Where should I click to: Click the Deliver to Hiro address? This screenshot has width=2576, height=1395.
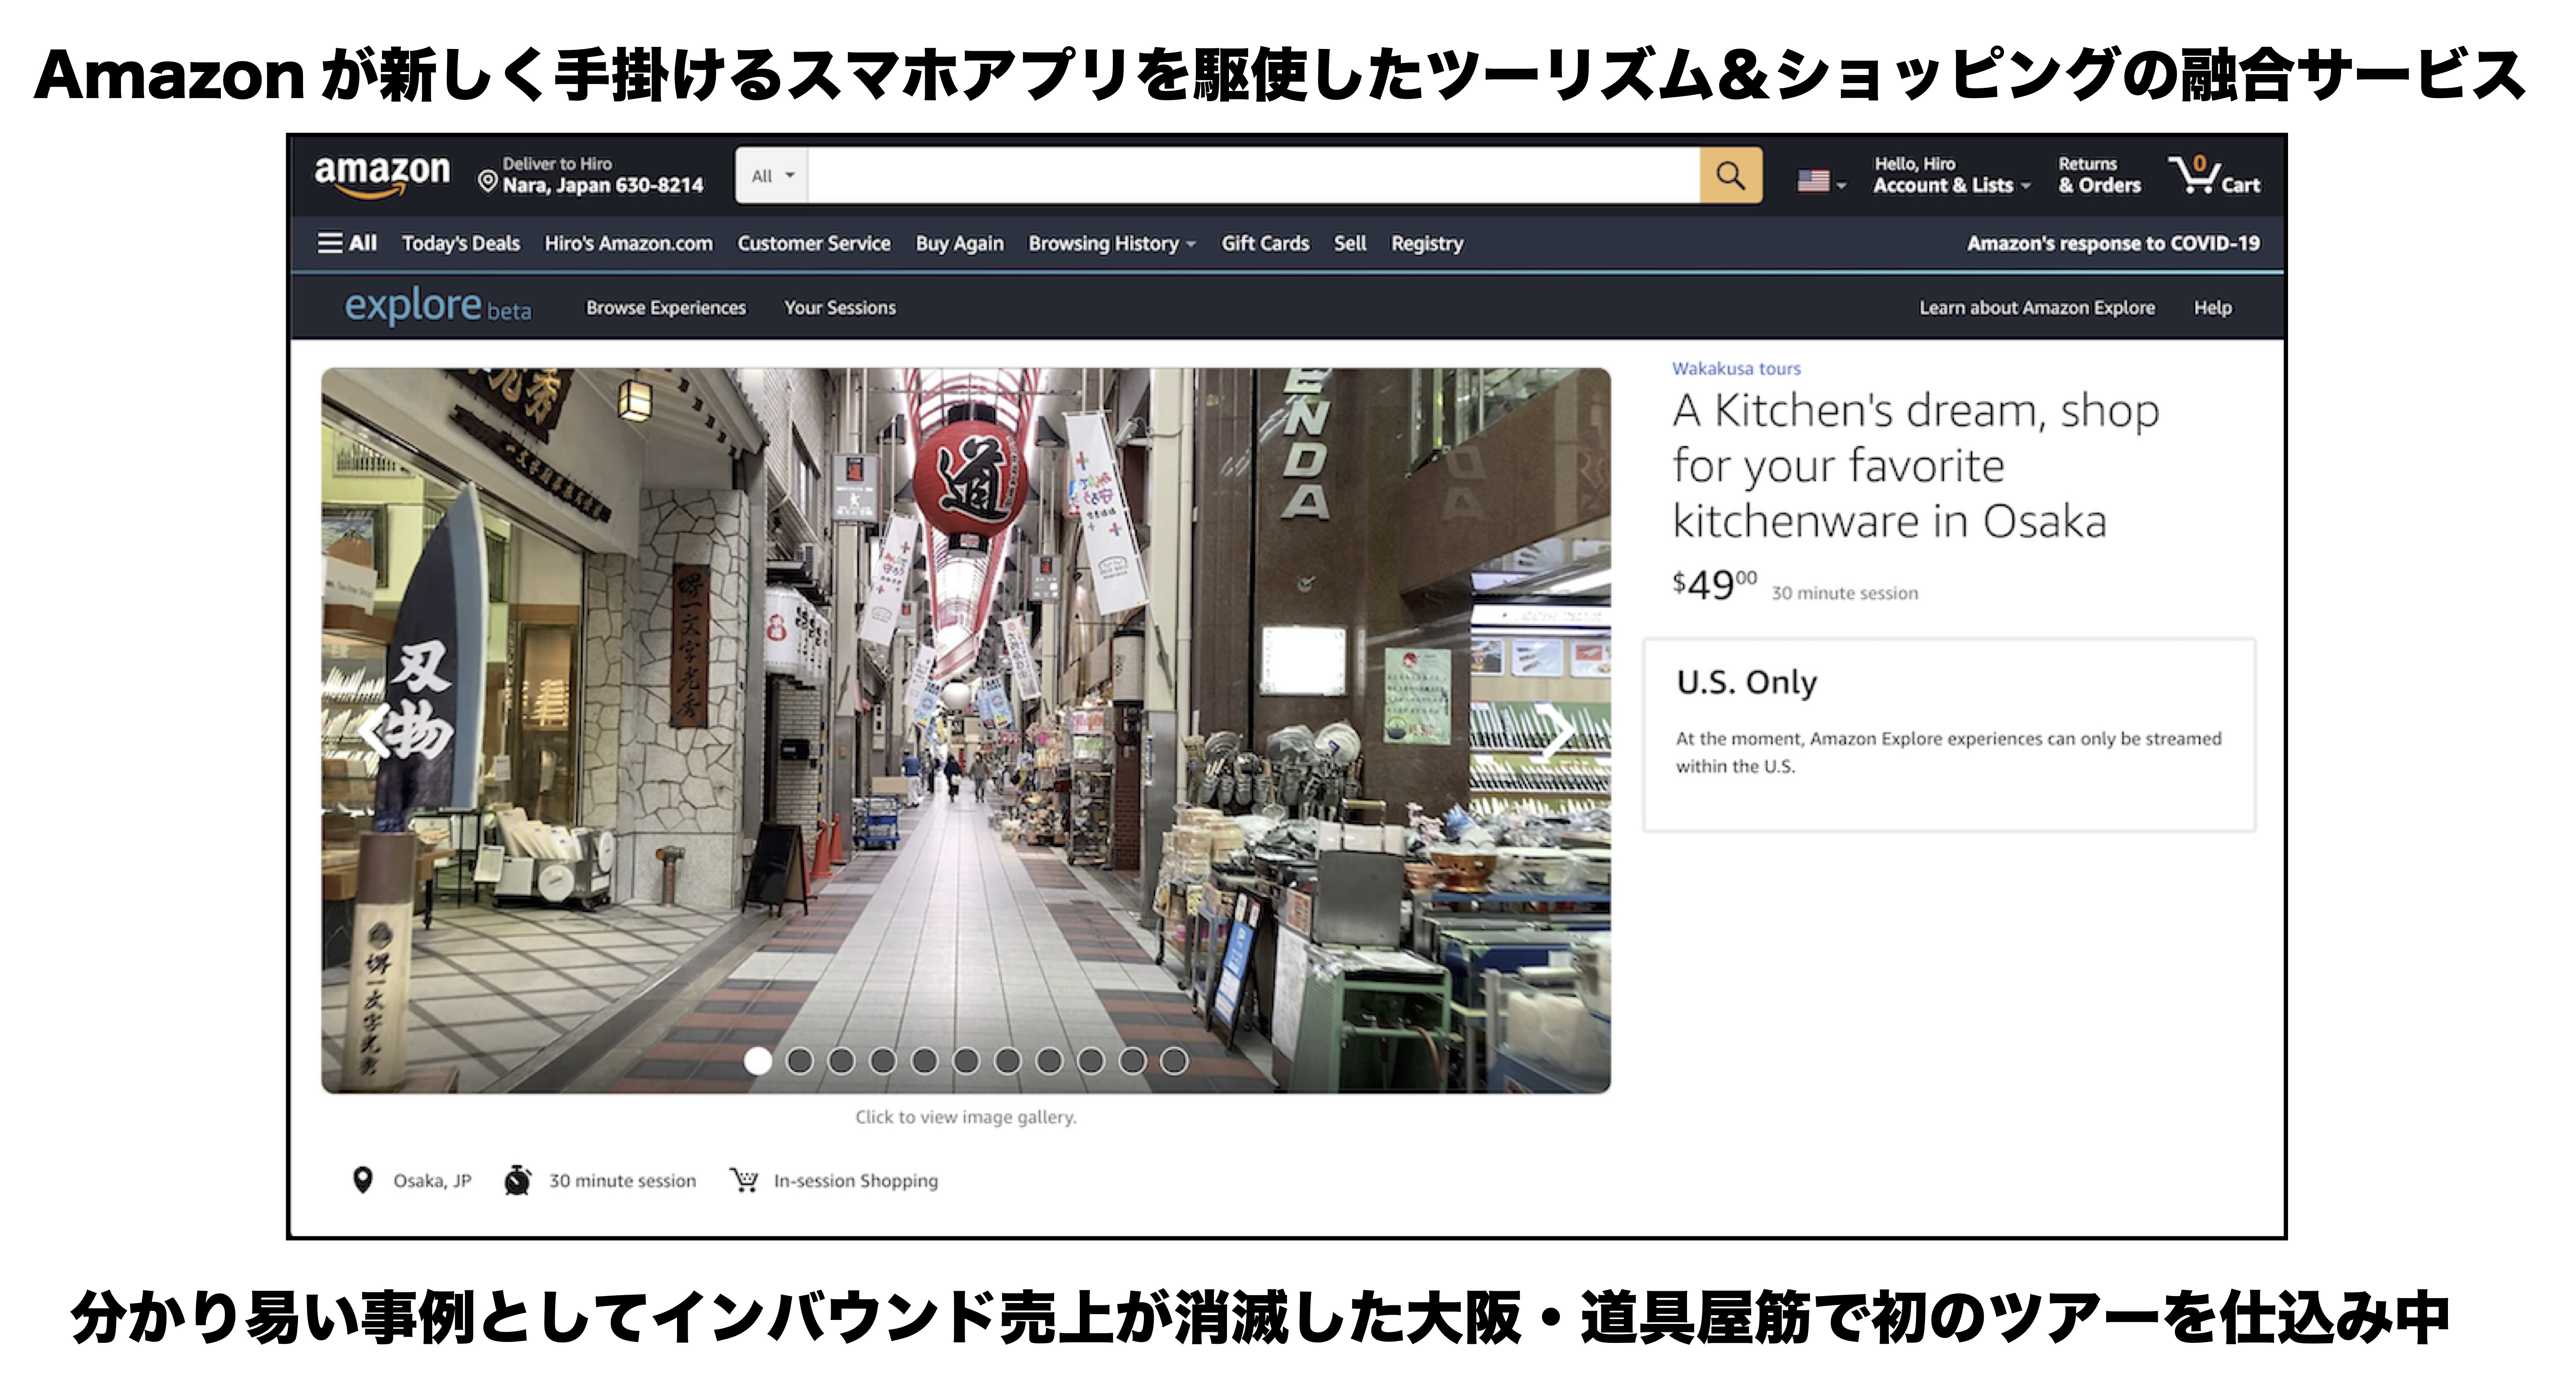pos(603,175)
